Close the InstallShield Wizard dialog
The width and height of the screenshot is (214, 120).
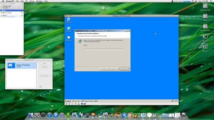(129, 31)
